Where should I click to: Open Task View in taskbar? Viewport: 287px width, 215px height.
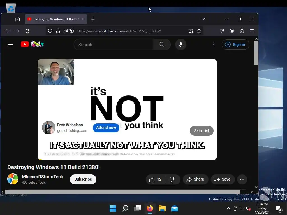(138, 208)
